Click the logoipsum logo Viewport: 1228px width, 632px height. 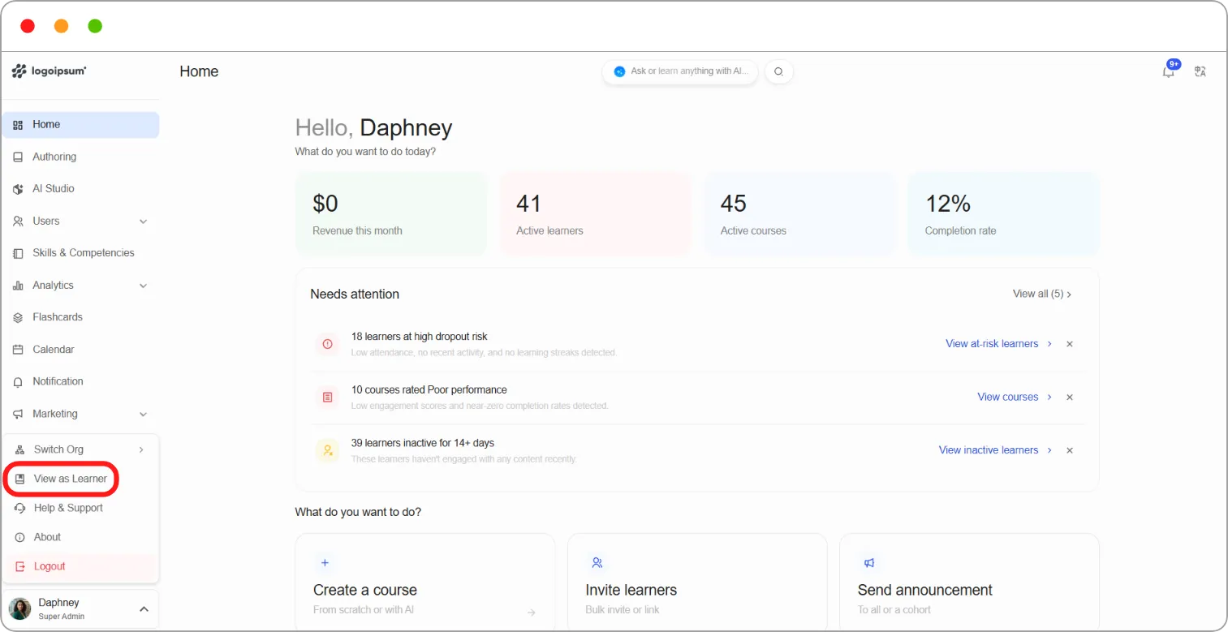pyautogui.click(x=49, y=71)
